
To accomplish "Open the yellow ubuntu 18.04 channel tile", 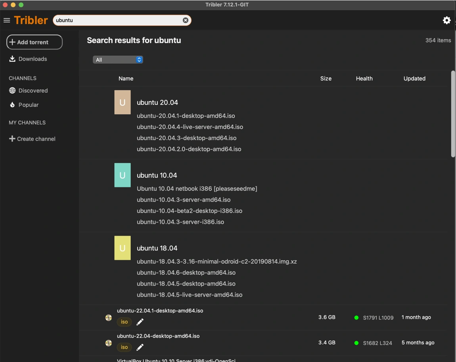I will point(123,248).
